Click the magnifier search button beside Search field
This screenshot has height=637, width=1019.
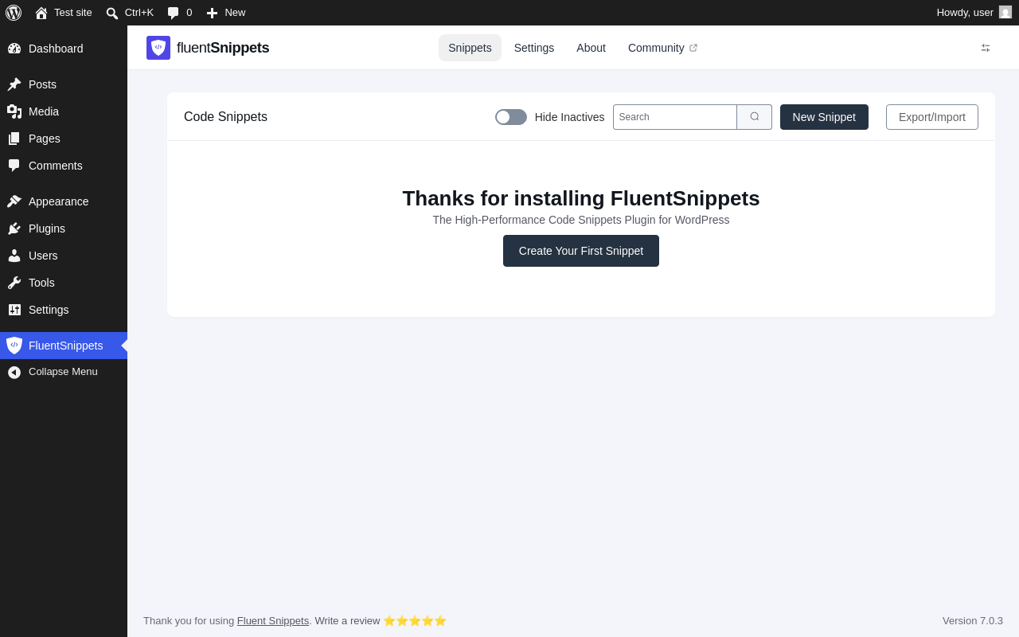[x=755, y=117]
